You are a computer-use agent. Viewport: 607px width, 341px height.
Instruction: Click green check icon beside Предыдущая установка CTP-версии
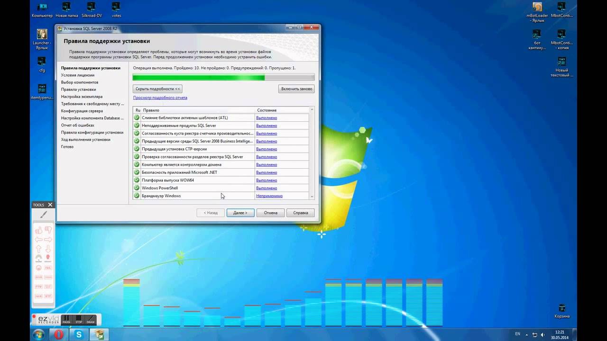coord(137,149)
